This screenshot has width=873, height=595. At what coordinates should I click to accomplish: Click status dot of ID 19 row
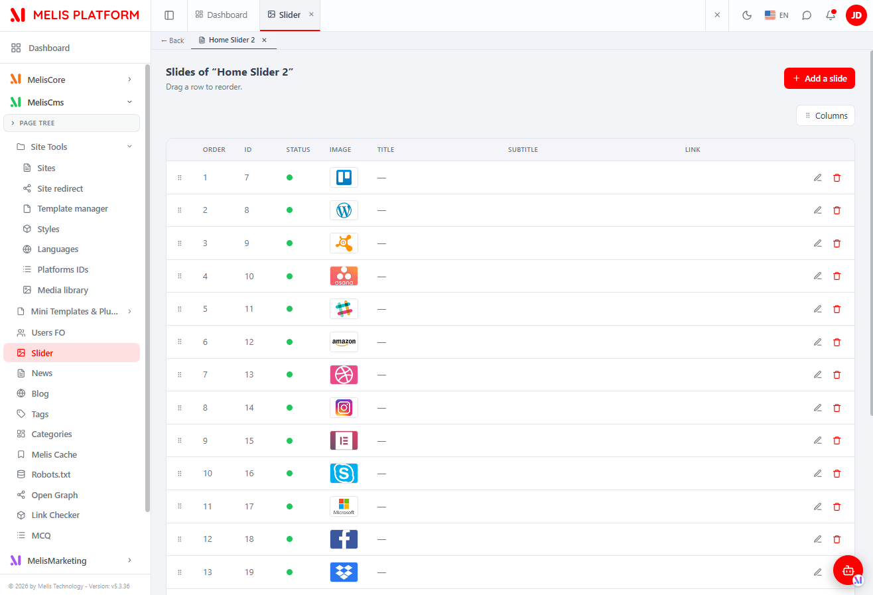(x=289, y=572)
